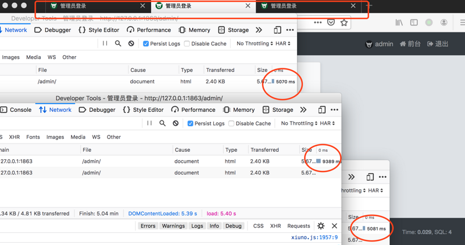Image resolution: width=465 pixels, height=245 pixels.
Task: Toggle the CSS console filter
Action: 258,226
